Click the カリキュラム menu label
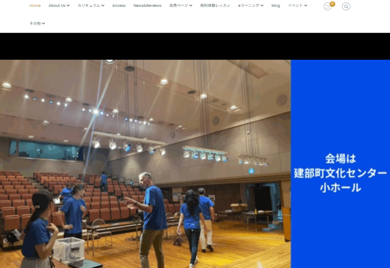This screenshot has width=390, height=268. click(x=88, y=5)
